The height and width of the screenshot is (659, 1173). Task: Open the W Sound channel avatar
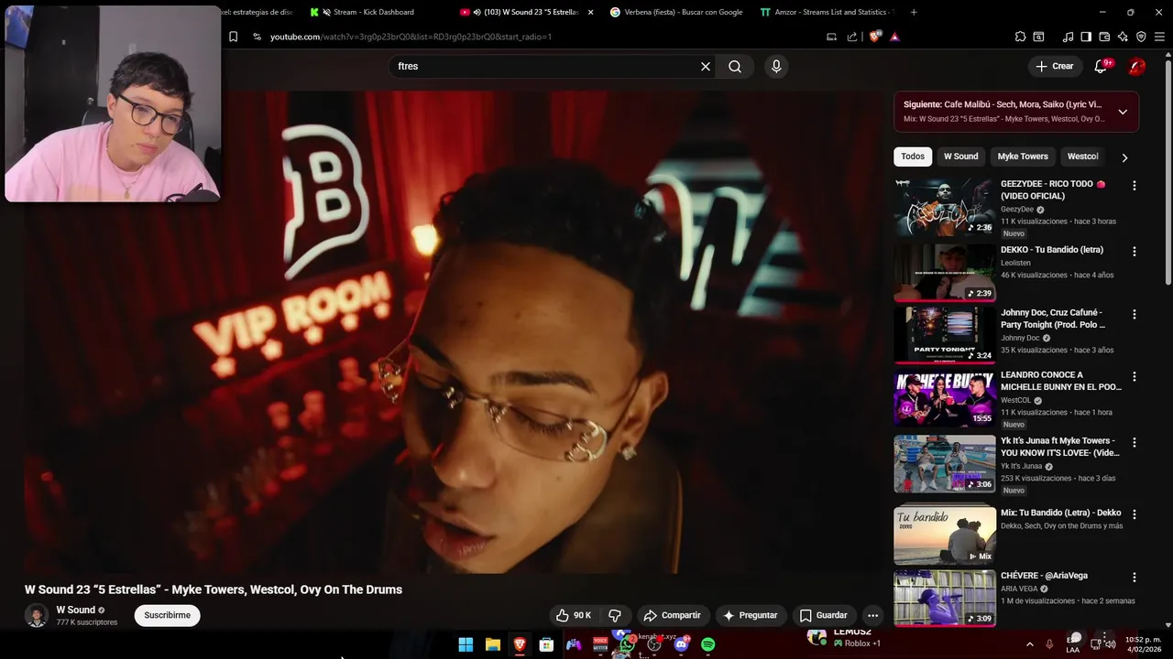pyautogui.click(x=37, y=615)
